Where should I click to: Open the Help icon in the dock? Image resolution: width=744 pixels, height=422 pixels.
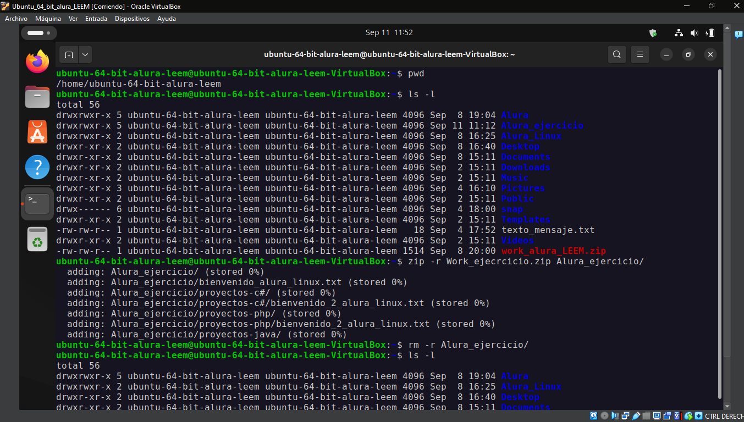37,167
